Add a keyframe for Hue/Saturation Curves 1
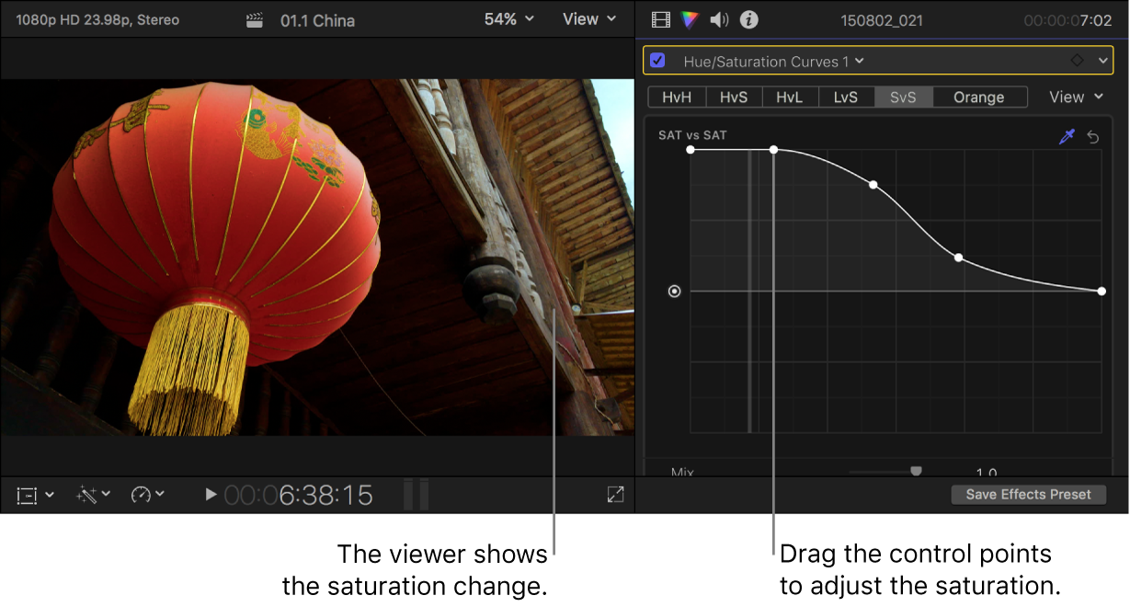 [1078, 60]
